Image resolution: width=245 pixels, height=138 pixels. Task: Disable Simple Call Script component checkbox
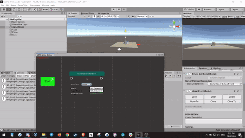[190, 74]
